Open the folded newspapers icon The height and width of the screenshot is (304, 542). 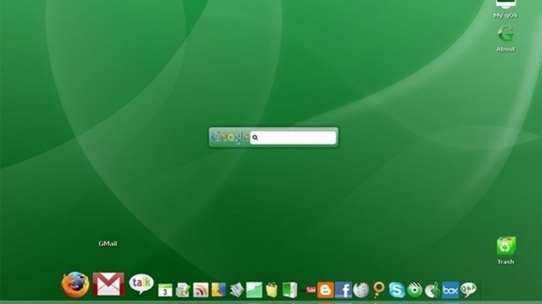click(237, 290)
